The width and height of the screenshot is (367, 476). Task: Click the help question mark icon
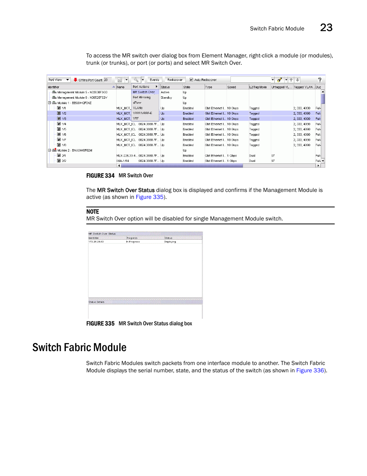pyautogui.click(x=320, y=80)
